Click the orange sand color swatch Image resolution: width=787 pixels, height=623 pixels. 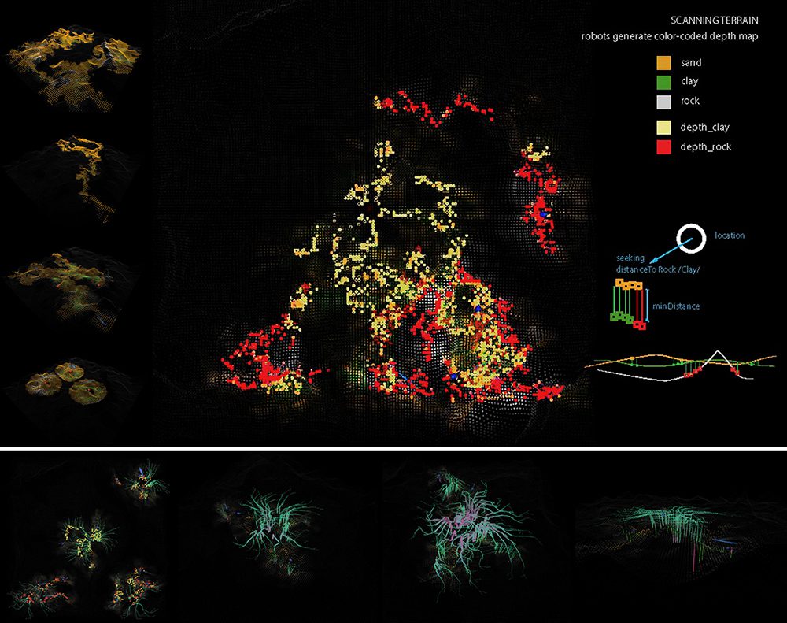663,62
